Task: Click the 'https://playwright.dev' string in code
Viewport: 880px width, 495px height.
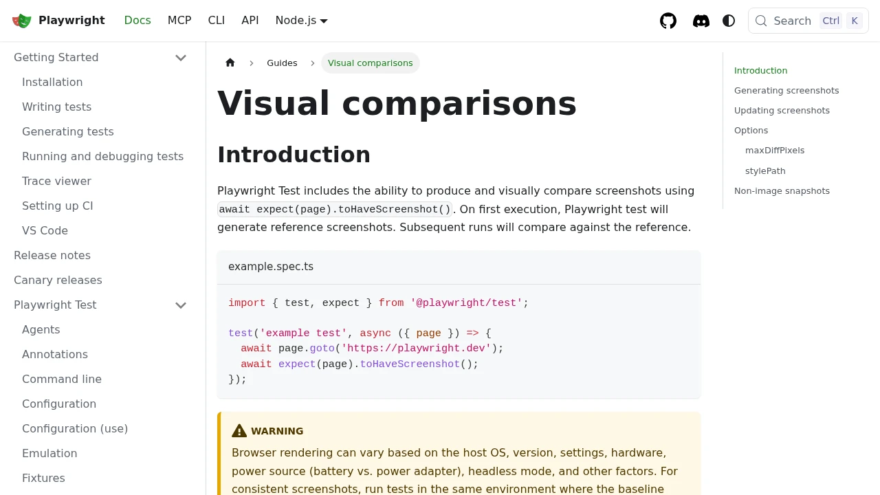Action: (x=416, y=349)
